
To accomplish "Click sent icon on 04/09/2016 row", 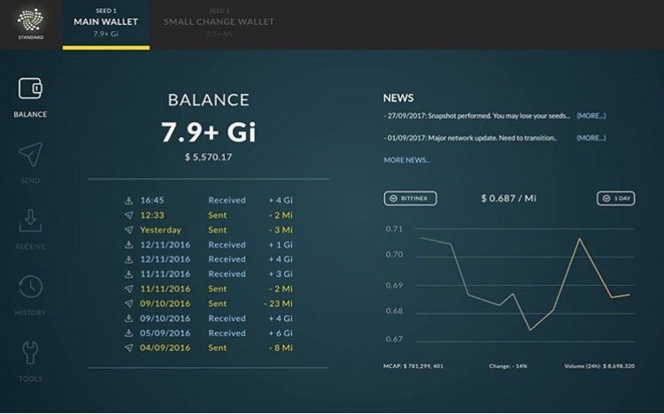I will (128, 348).
